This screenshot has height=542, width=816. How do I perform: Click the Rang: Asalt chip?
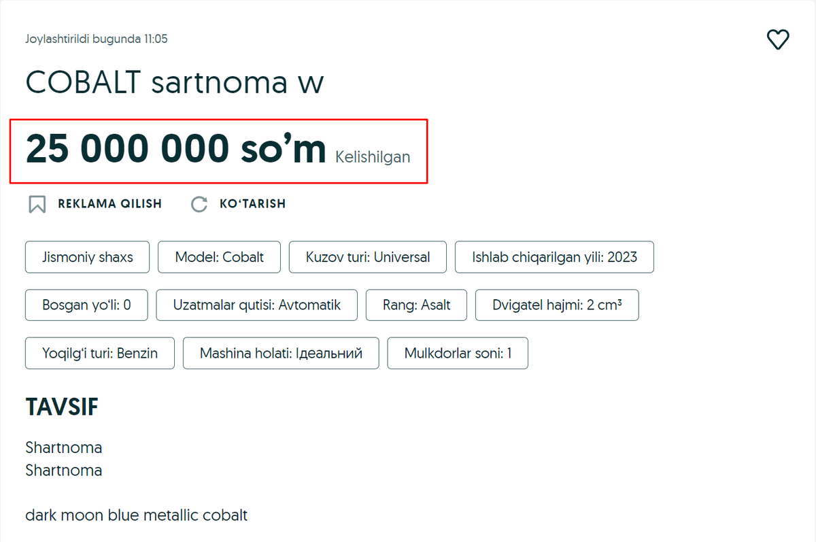click(x=416, y=305)
